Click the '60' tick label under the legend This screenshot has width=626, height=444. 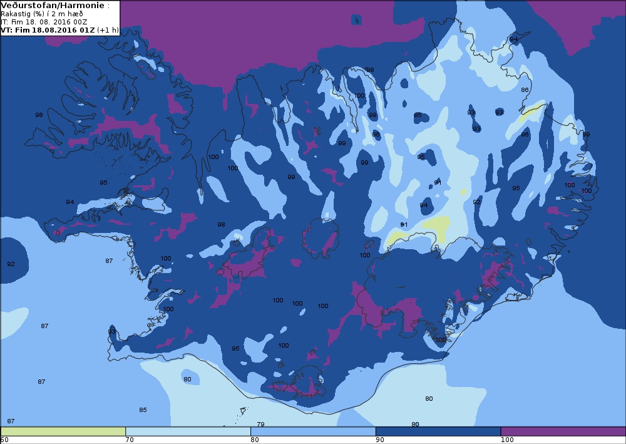(x=5, y=440)
